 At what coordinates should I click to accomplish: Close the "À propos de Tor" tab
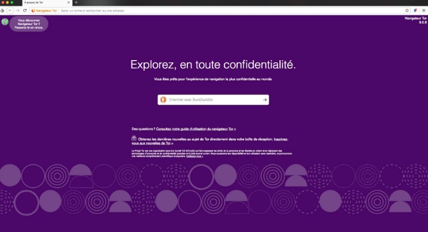69,2
